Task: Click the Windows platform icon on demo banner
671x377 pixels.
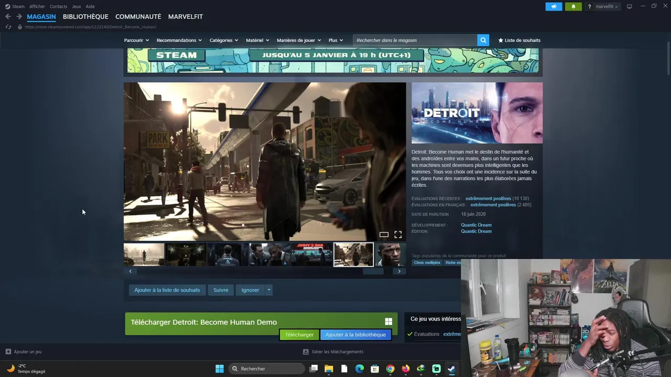Action: pyautogui.click(x=388, y=321)
